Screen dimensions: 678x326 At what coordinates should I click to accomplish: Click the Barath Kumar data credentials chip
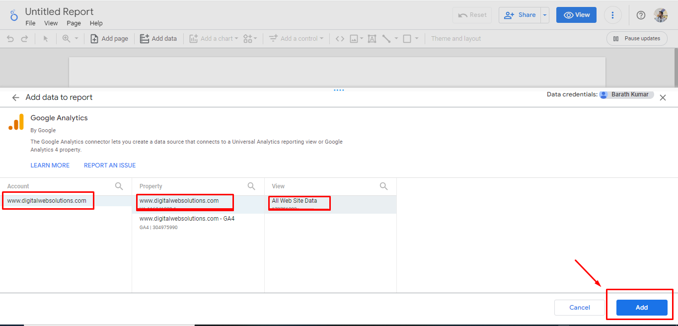(x=626, y=94)
